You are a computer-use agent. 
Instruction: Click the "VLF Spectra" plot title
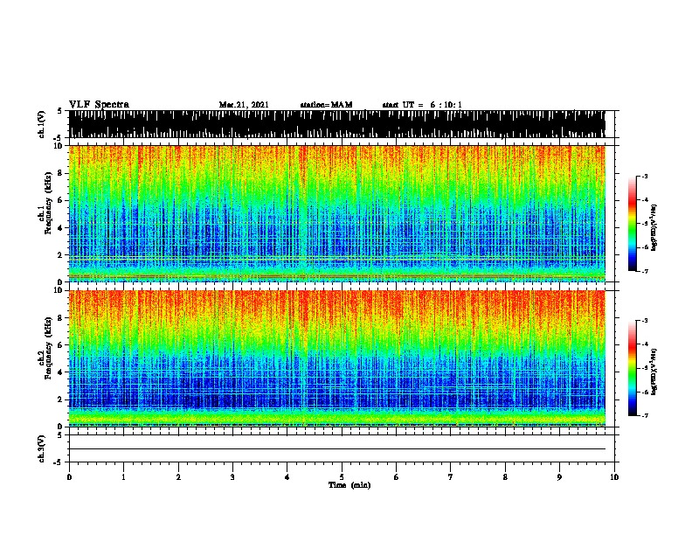tap(99, 105)
